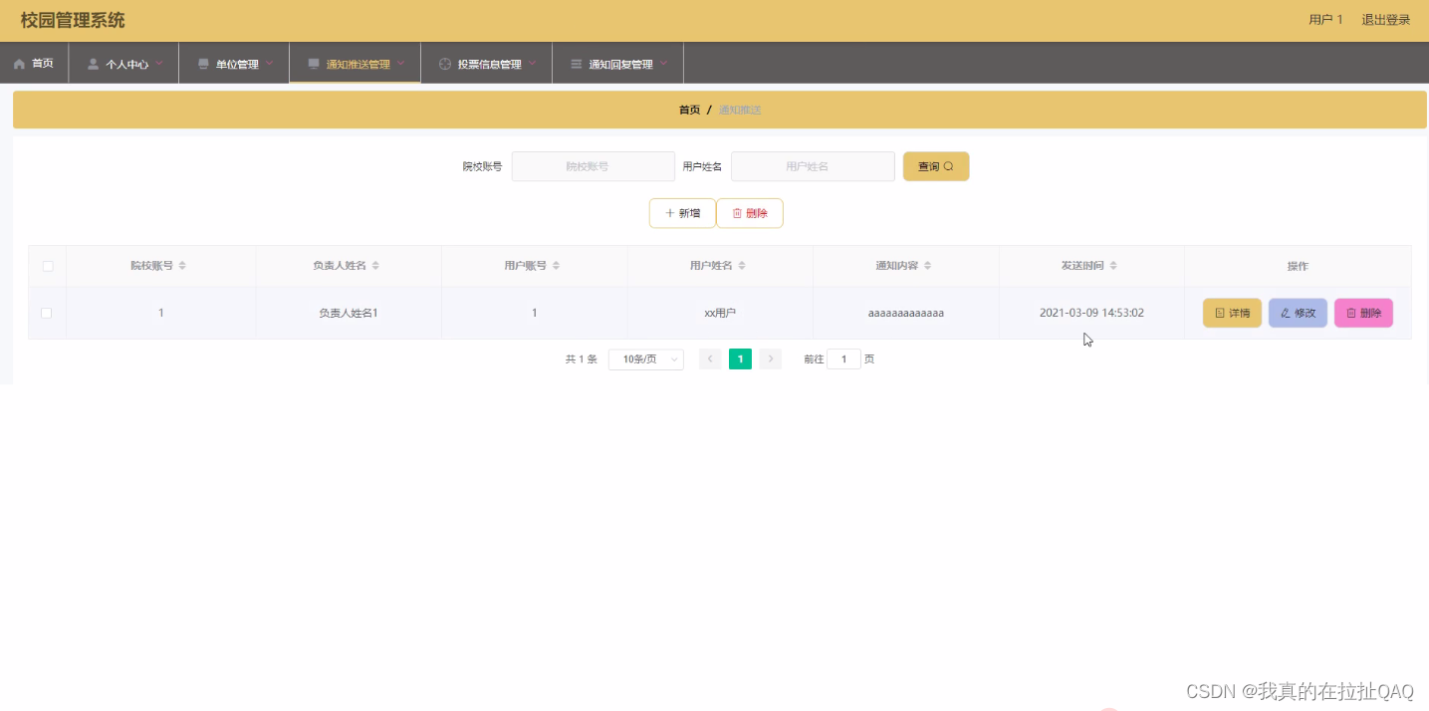Click the 2021-03-09 14:53:02 cell
This screenshot has width=1429, height=711.
1091,313
